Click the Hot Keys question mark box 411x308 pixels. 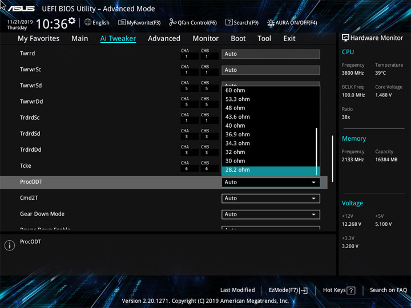pos(350,290)
